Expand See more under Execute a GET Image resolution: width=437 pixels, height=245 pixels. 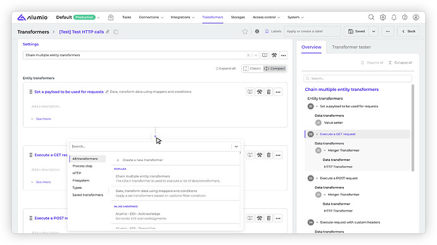41,182
